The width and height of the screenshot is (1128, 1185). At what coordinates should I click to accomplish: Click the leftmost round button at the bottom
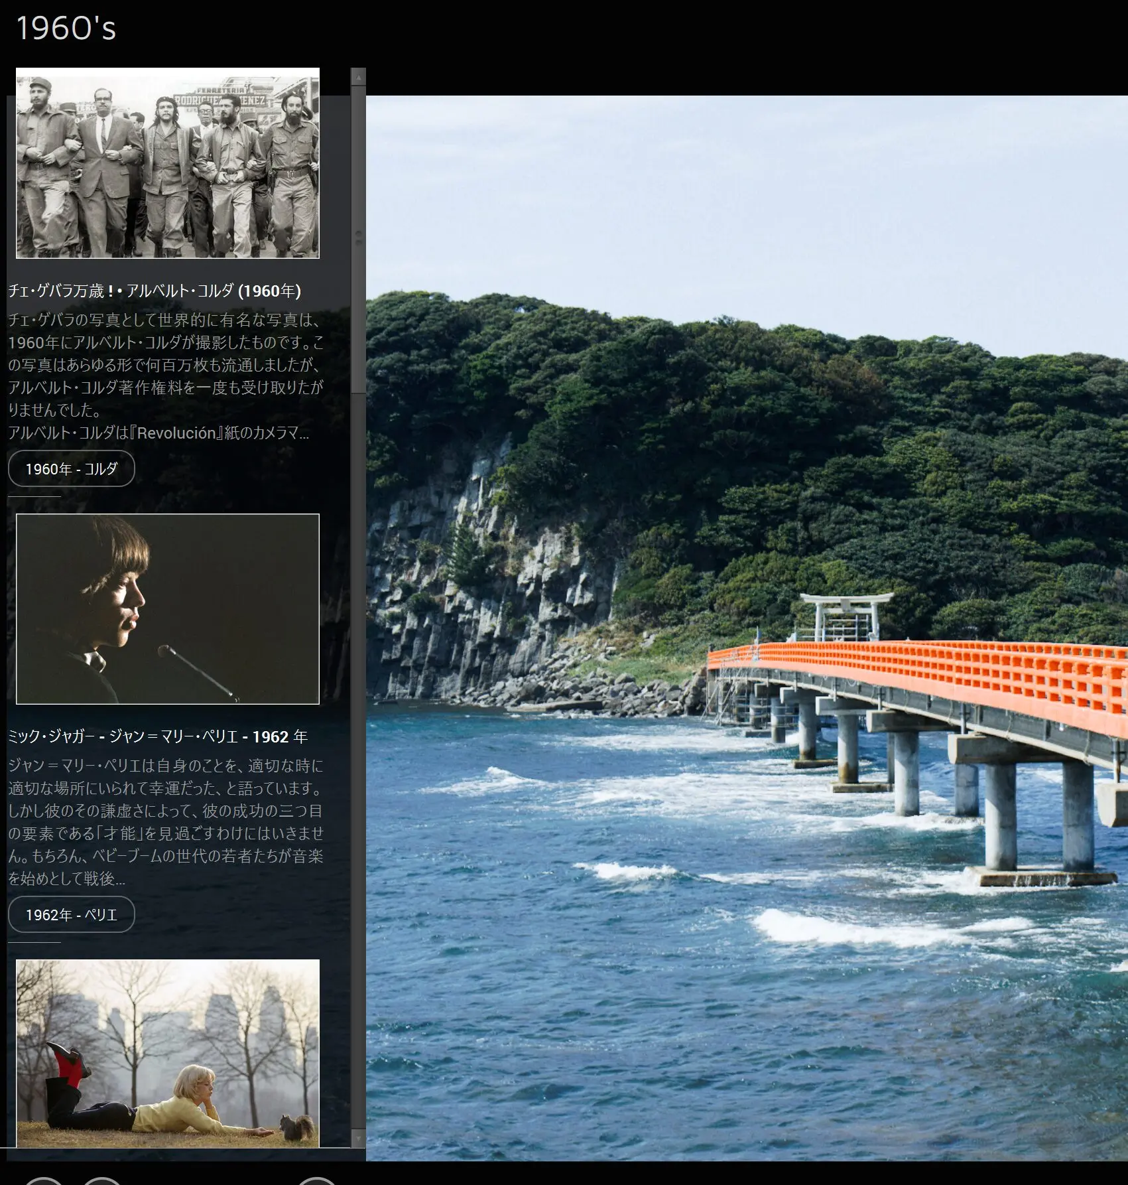pyautogui.click(x=44, y=1180)
